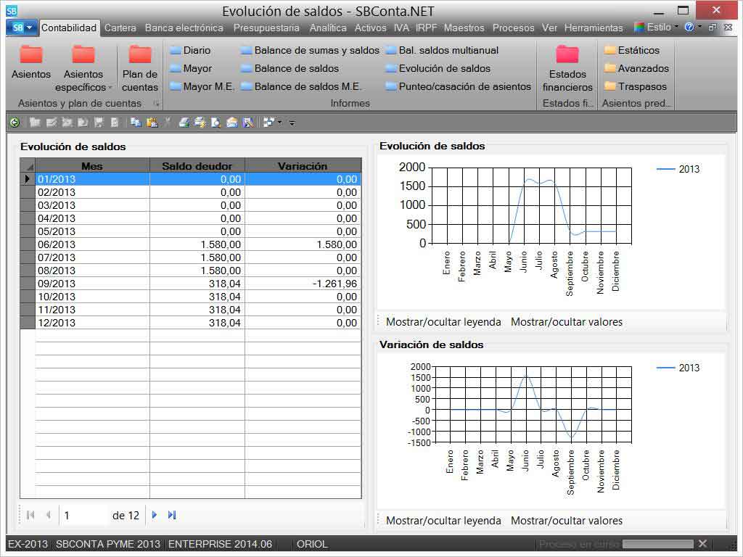Screen dimensions: 743x557
Task: Open the Asientos red folder icon
Action: [x=31, y=55]
